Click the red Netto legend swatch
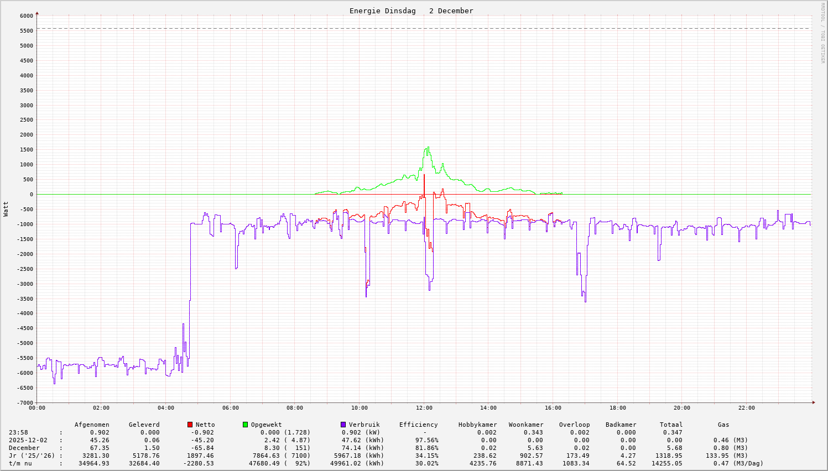Viewport: 828px width, 471px height. click(190, 425)
